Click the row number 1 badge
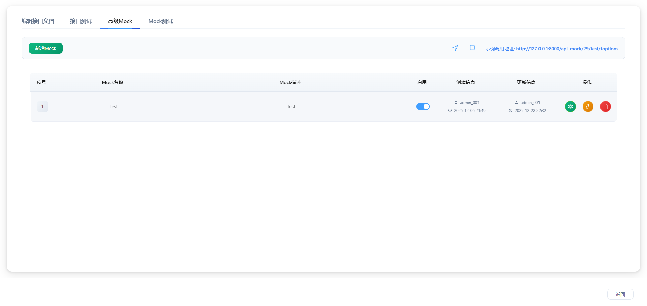This screenshot has height=306, width=647. [42, 106]
